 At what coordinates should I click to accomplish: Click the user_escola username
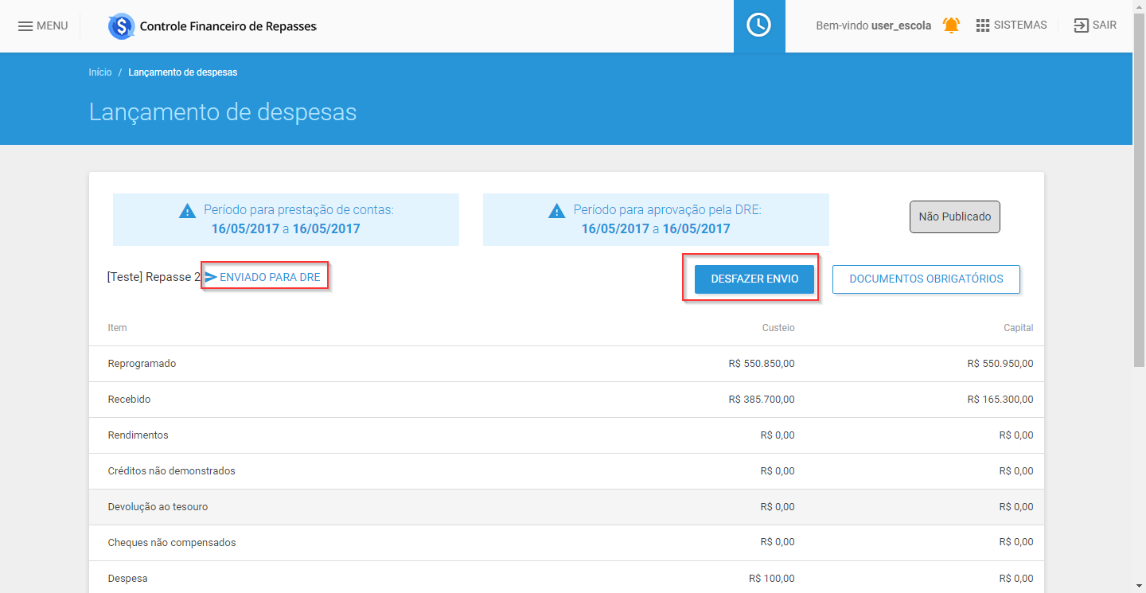901,25
